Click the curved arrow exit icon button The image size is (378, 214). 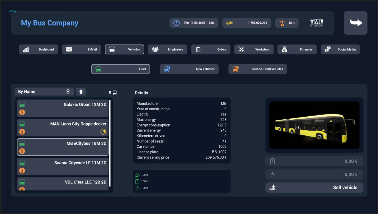[x=355, y=23]
